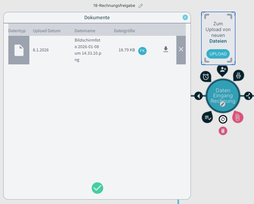Screen dimensions: 254x204
Task: Click the FK user avatar badge
Action: pos(142,51)
